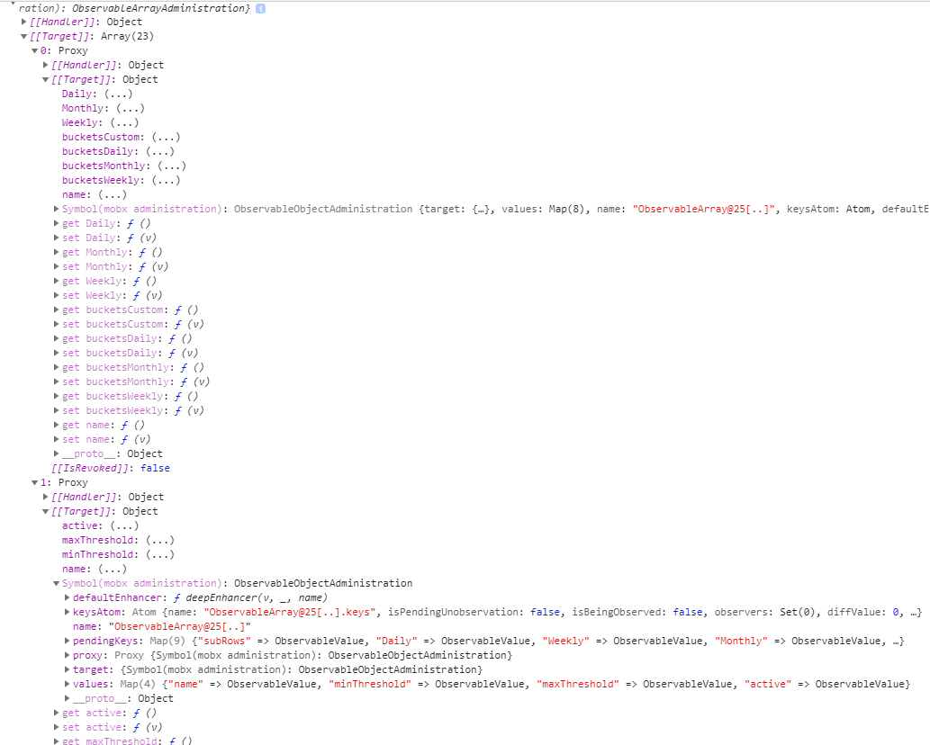Screen dimensions: 930x745
Task: Click the info icon after ObservableArrayAdministration
Action: (260, 8)
